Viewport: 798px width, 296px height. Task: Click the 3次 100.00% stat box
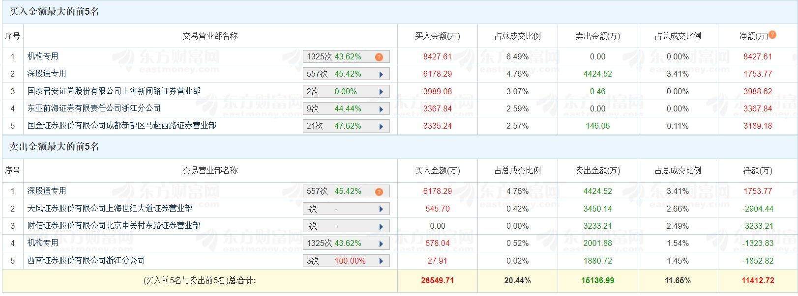(339, 261)
